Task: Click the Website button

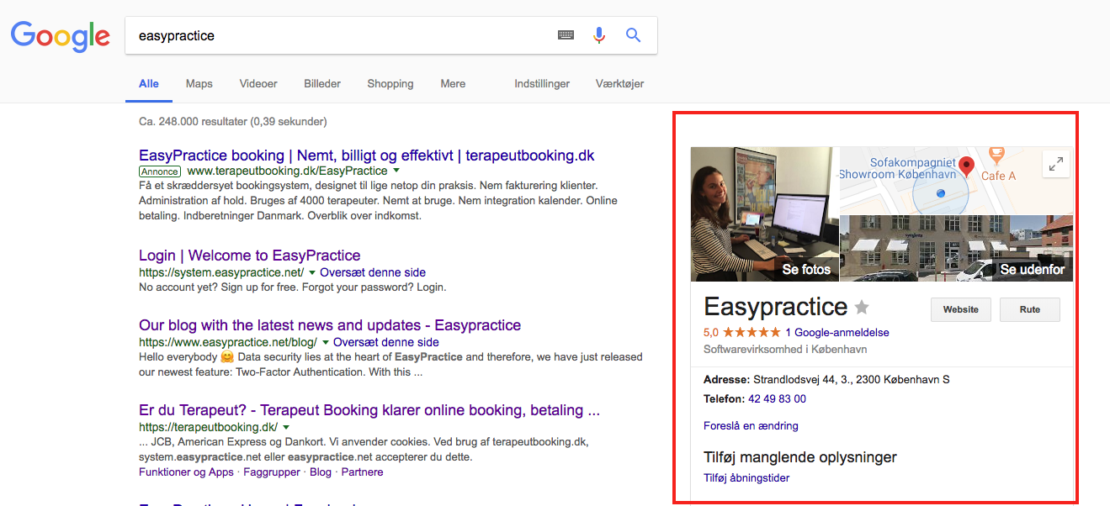Action: click(960, 309)
